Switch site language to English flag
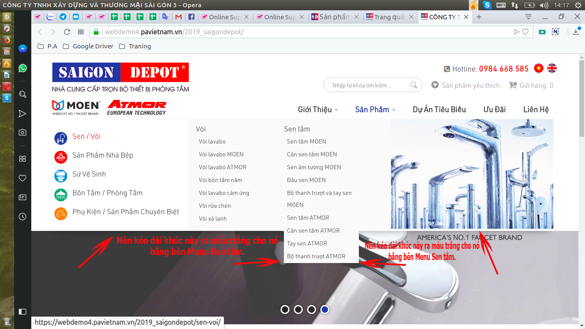This screenshot has width=585, height=329. 552,68
